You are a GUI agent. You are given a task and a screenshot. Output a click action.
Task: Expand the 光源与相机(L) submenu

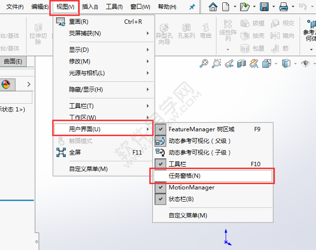click(x=103, y=73)
